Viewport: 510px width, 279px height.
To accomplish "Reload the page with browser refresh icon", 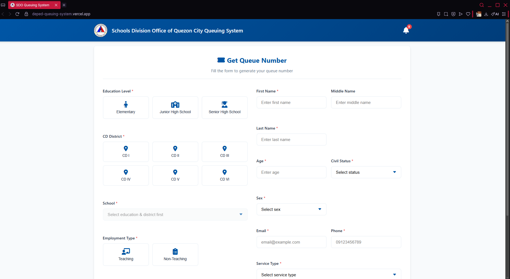I will [x=17, y=14].
